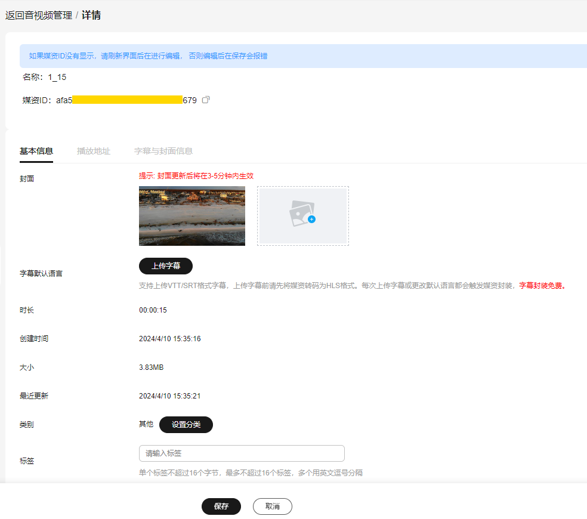Click the 设置分类 button
The width and height of the screenshot is (587, 519).
(186, 425)
